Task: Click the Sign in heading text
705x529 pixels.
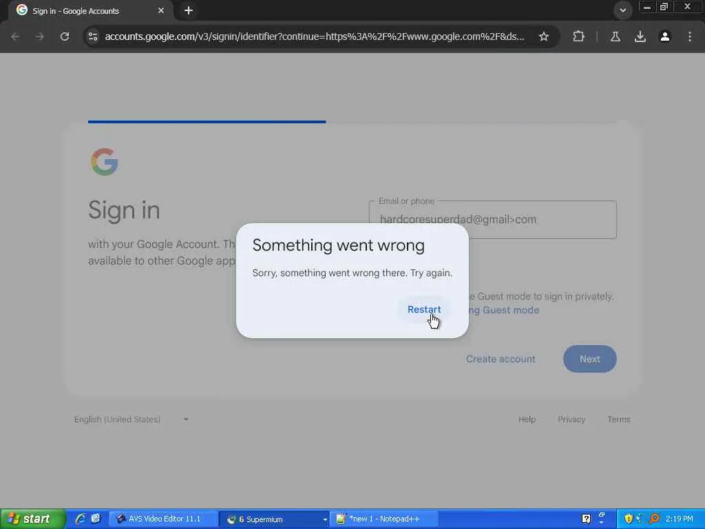Action: click(x=124, y=210)
